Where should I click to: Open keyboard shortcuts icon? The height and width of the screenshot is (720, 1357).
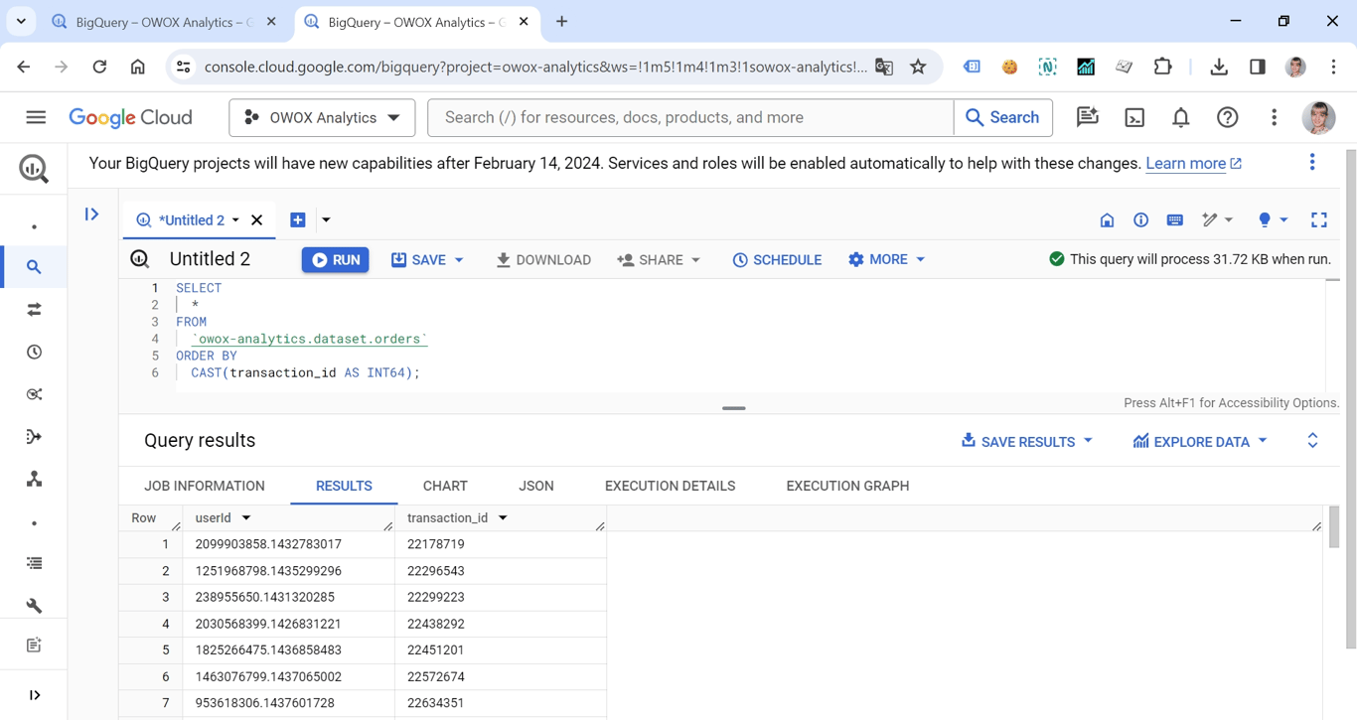click(x=1174, y=220)
